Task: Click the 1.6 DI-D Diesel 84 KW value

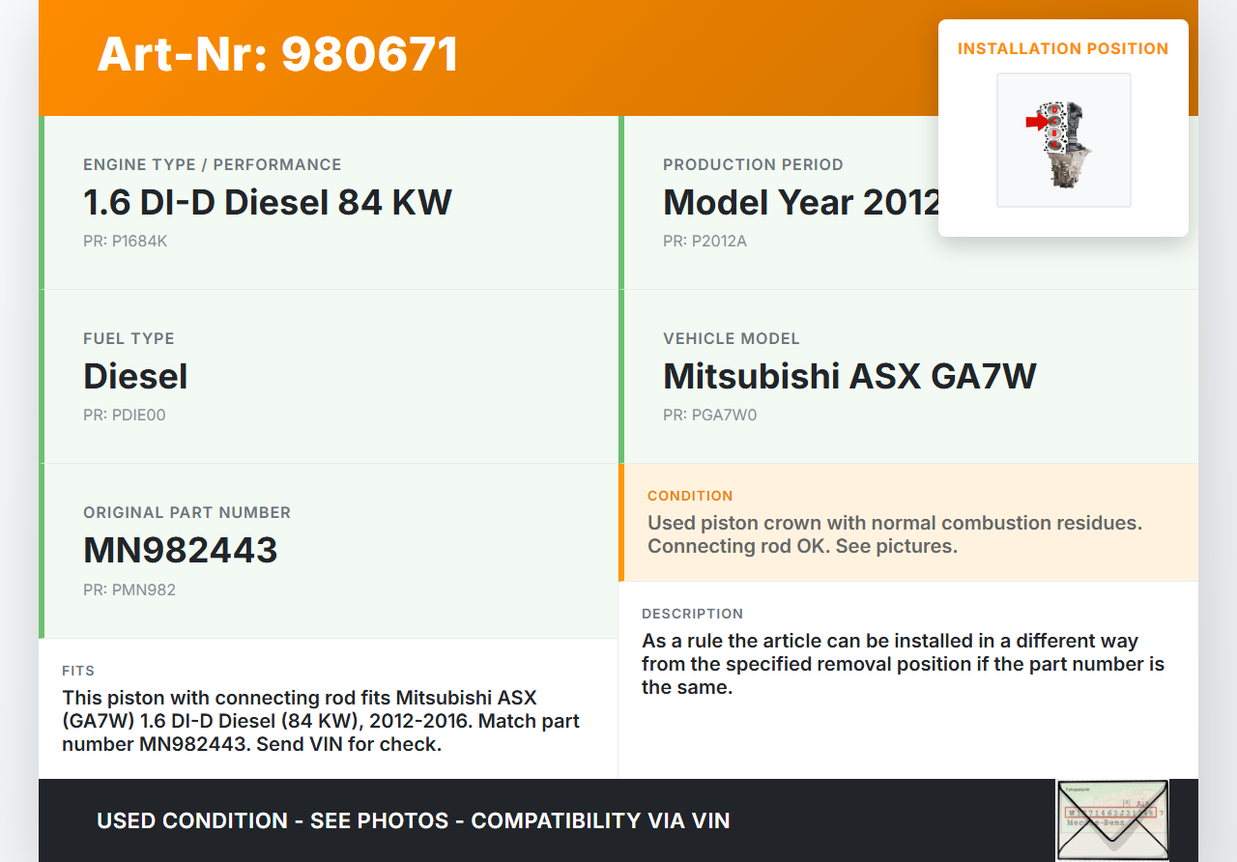Action: (268, 202)
